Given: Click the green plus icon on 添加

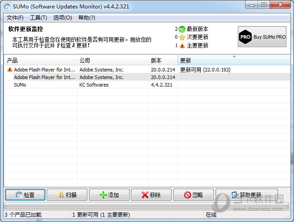Looking at the screenshot, I should 103,195.
